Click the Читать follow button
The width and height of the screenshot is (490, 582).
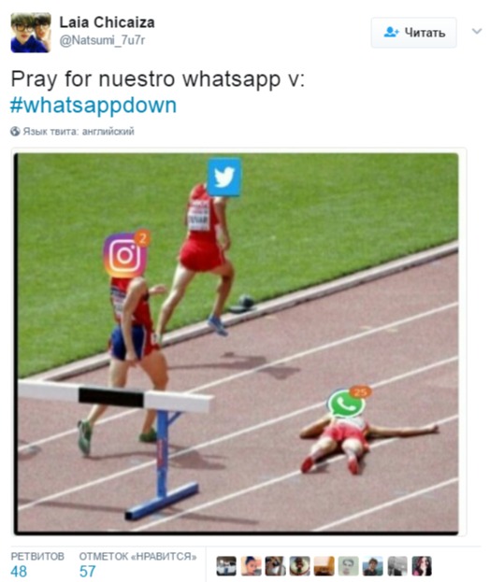click(413, 33)
